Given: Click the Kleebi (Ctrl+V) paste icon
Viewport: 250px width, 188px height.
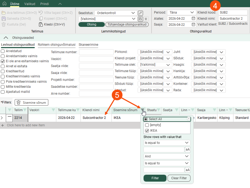Looking at the screenshot, I should click(x=41, y=24).
